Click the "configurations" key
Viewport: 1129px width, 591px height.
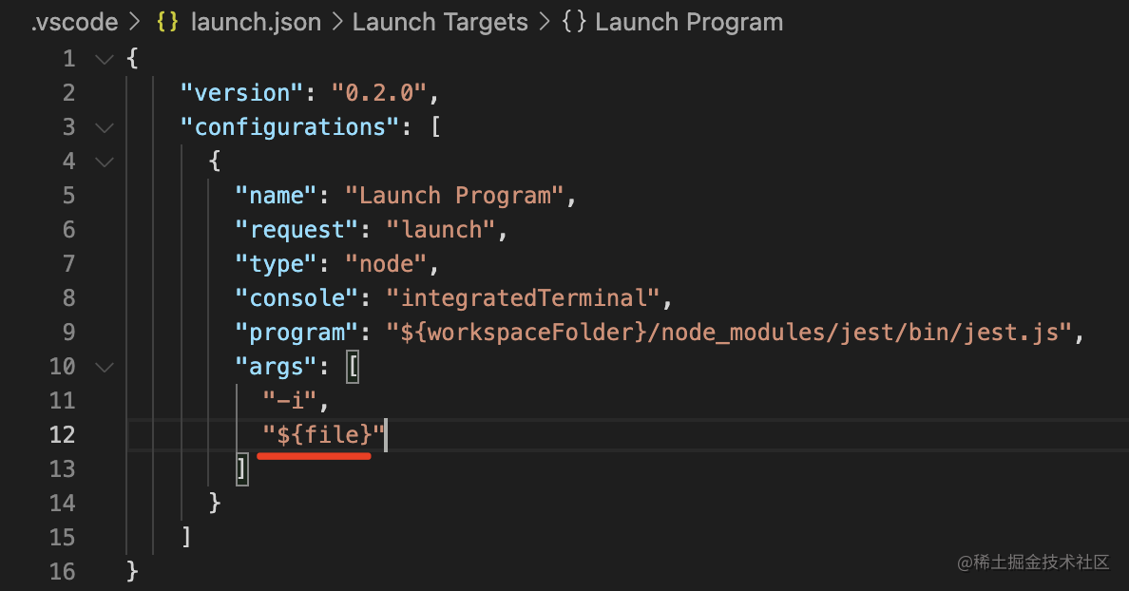(x=290, y=127)
